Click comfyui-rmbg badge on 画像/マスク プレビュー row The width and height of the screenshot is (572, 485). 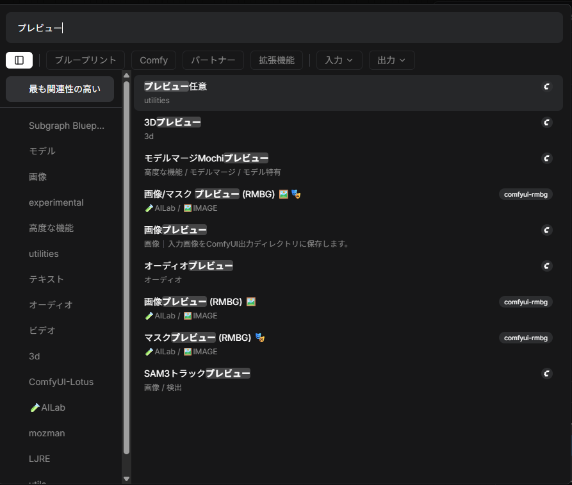point(526,194)
